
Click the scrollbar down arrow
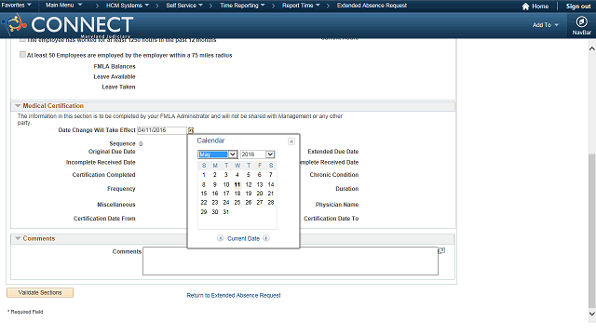point(592,314)
